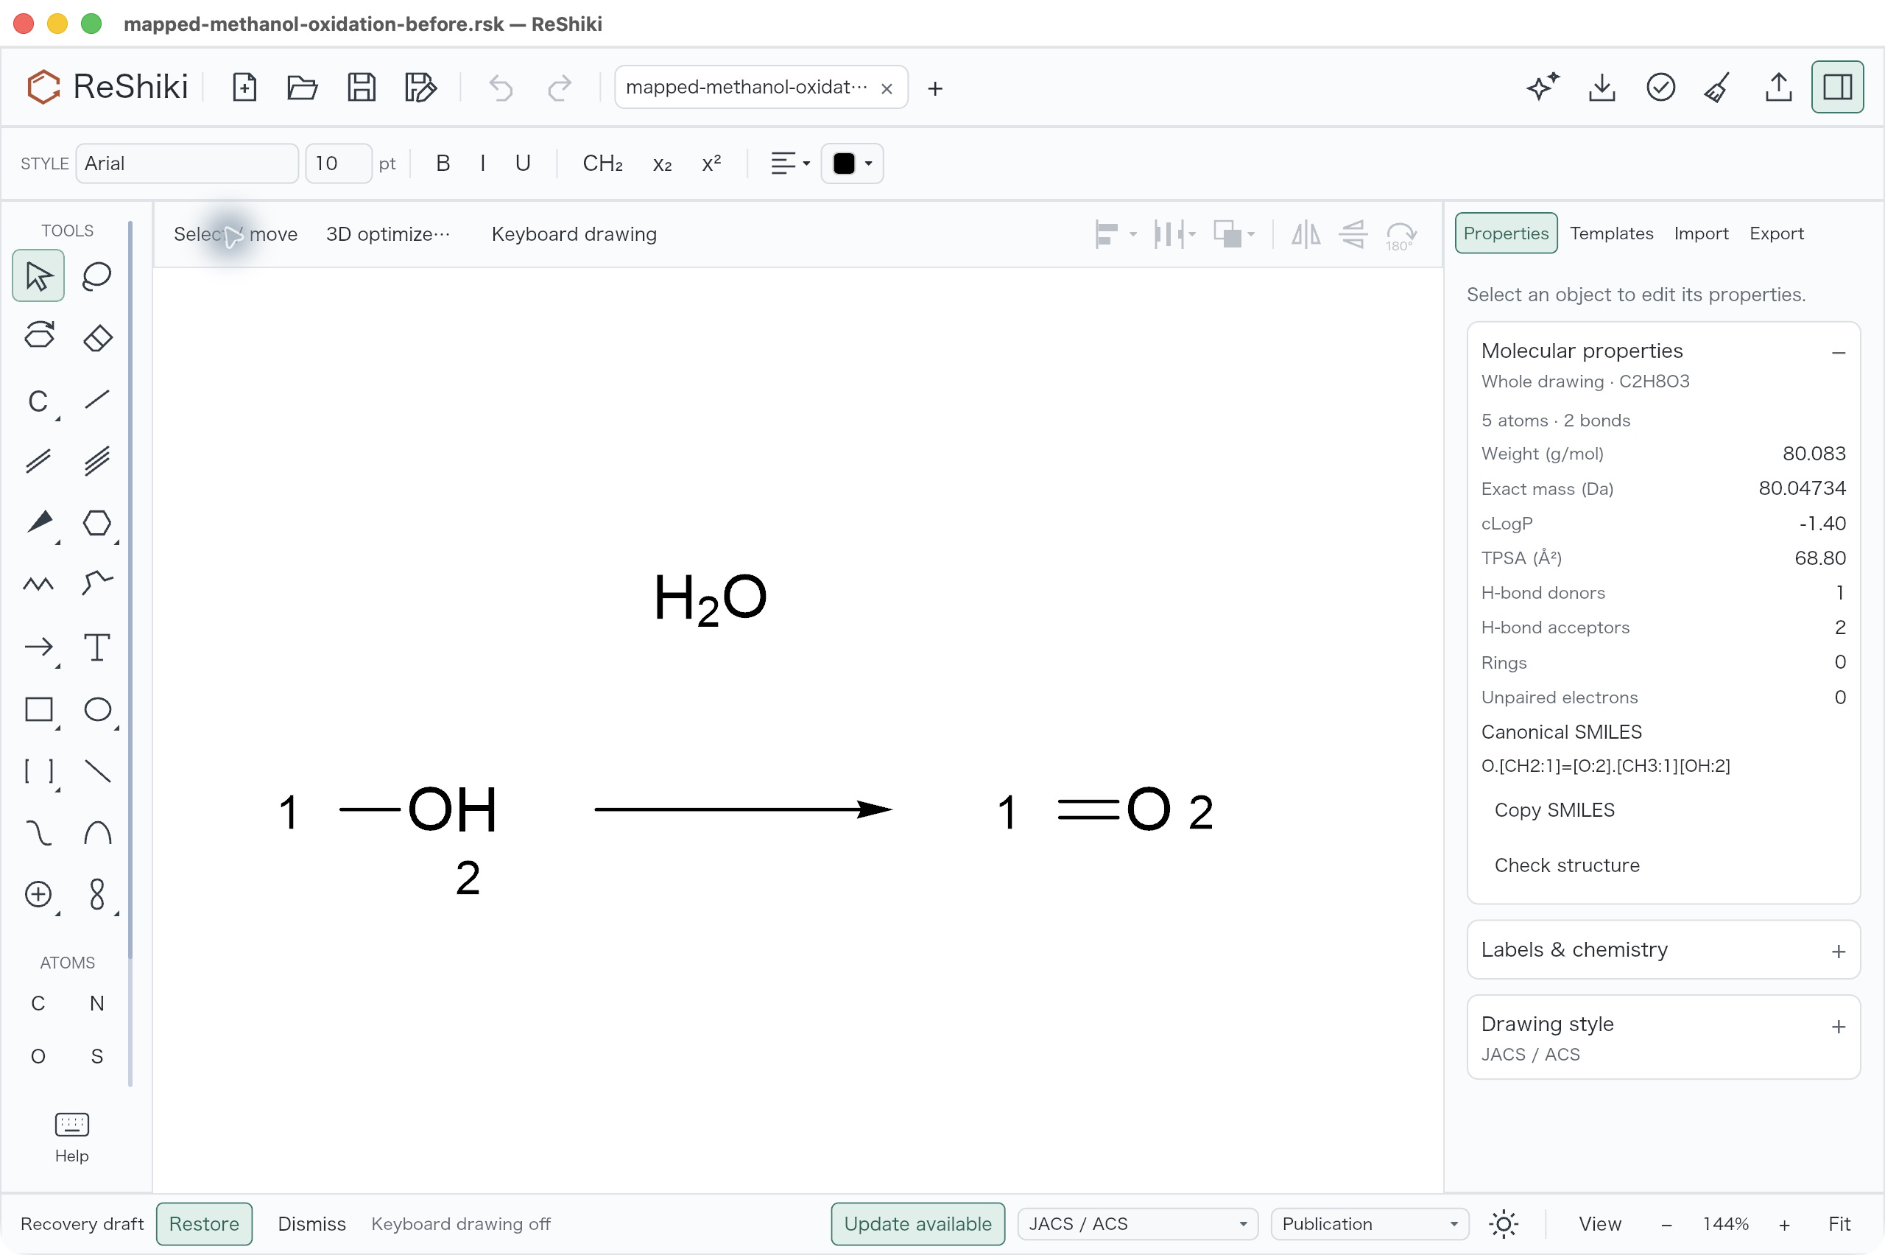This screenshot has width=1885, height=1255.
Task: Click the font name field Arial
Action: (186, 164)
